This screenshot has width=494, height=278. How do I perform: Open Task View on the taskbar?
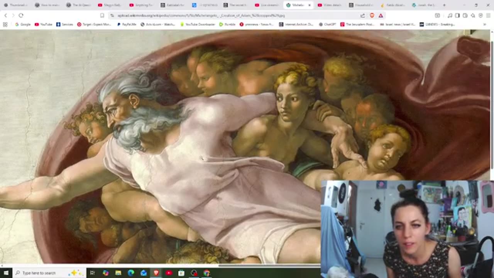point(93,273)
